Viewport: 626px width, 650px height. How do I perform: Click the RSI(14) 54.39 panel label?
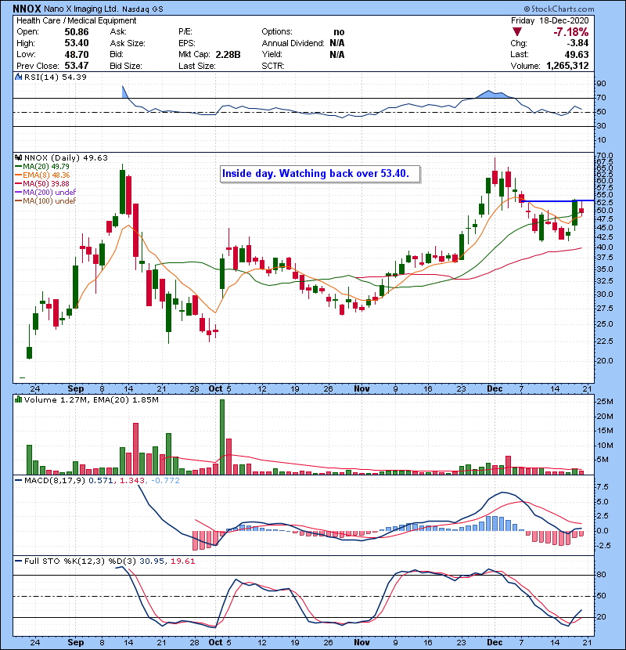click(x=56, y=77)
